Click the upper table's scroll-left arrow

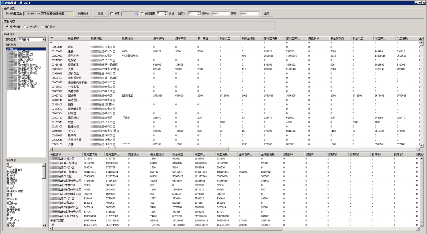pyautogui.click(x=51, y=149)
